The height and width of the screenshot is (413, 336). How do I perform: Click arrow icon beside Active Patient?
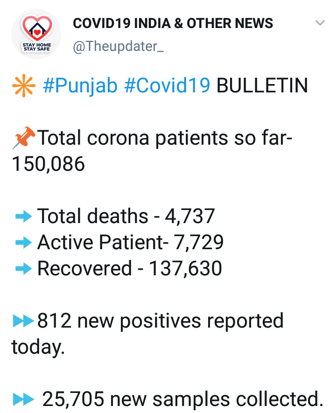tap(23, 243)
